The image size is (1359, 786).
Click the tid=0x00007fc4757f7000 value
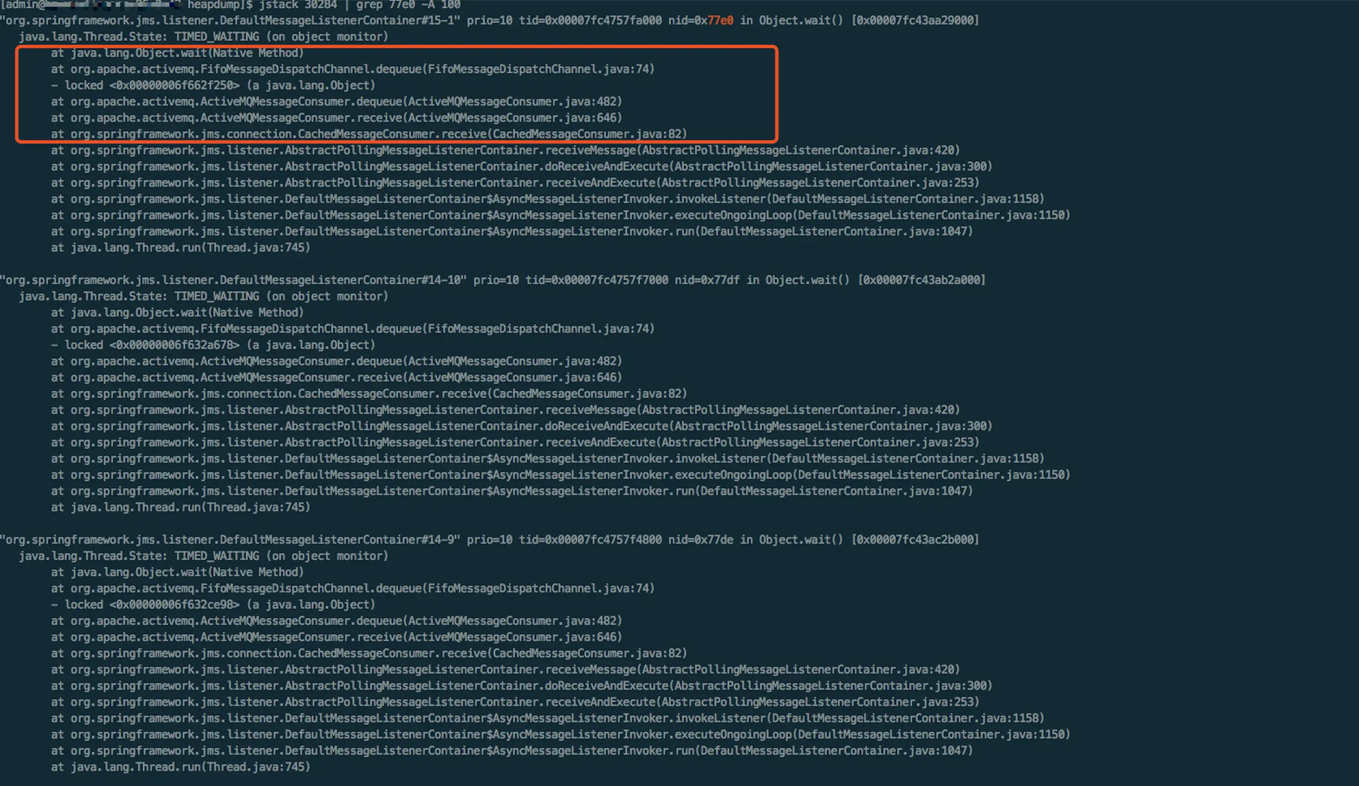pyautogui.click(x=596, y=280)
